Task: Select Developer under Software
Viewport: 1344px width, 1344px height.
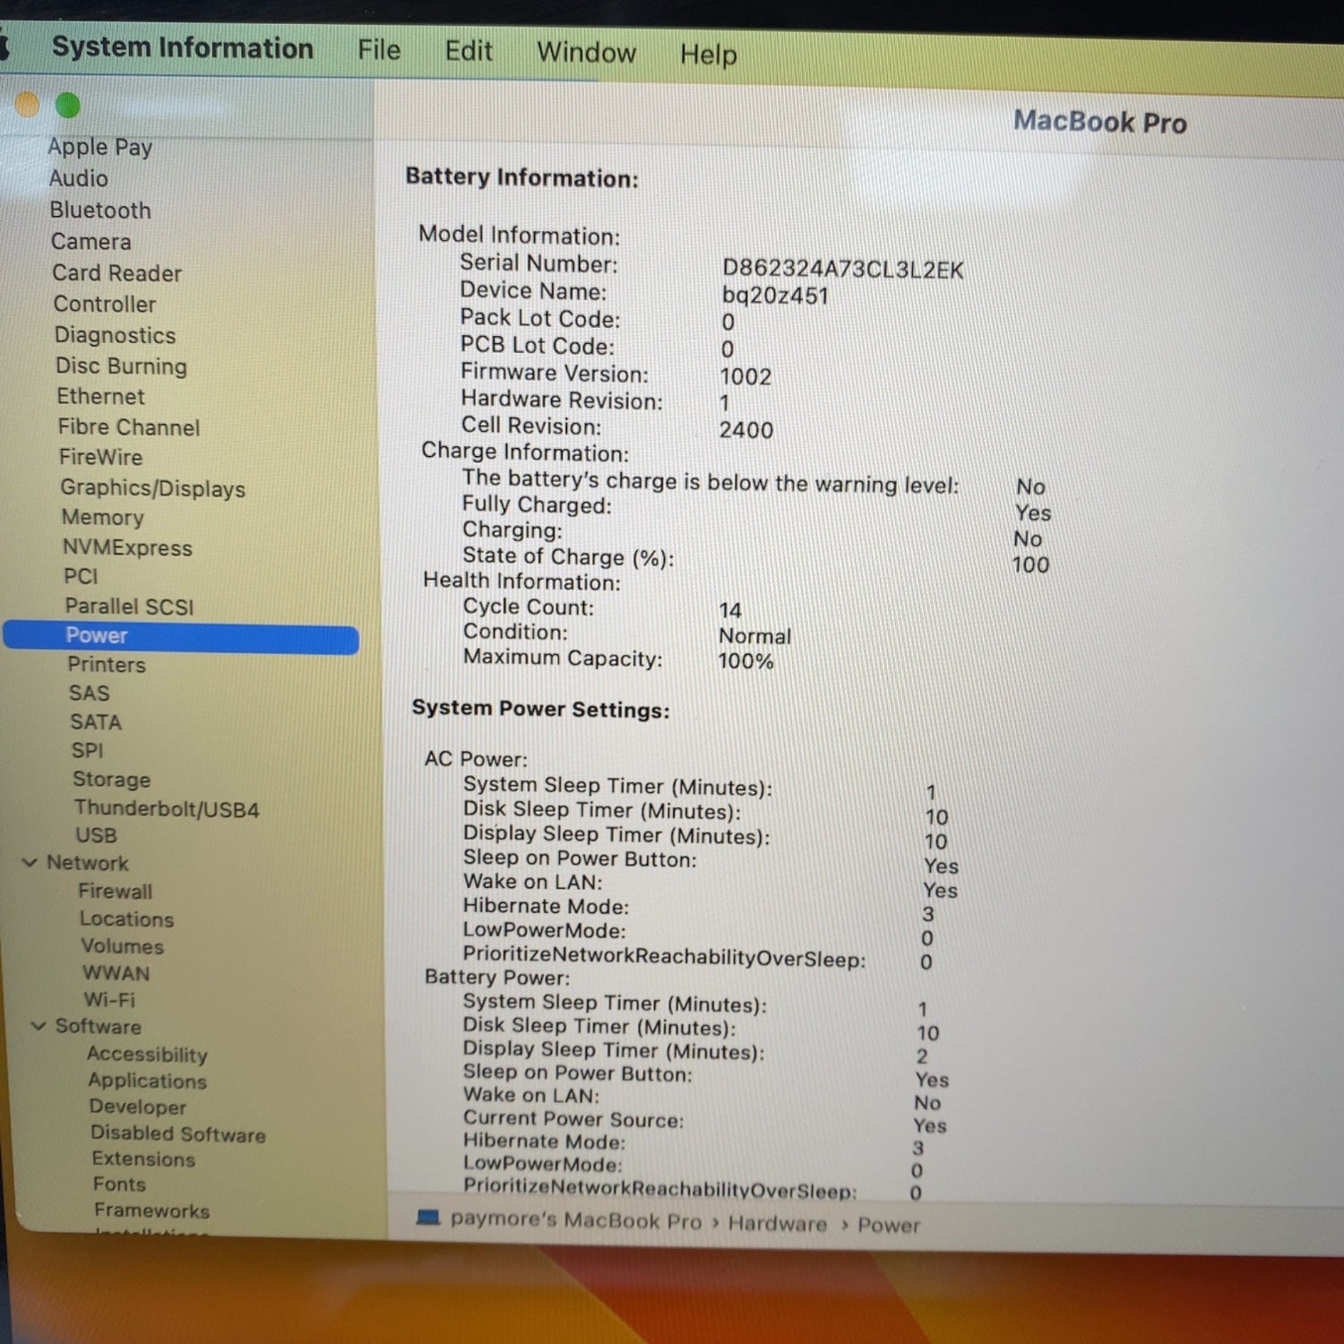Action: (x=138, y=1107)
